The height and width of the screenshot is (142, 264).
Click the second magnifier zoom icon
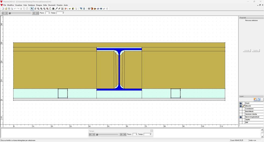pyautogui.click(x=41, y=8)
